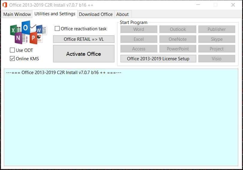Start Excel from Start Program group

(x=139, y=39)
